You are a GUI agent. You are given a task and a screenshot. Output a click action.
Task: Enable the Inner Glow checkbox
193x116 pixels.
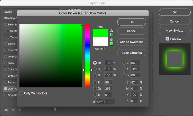tap(6, 57)
